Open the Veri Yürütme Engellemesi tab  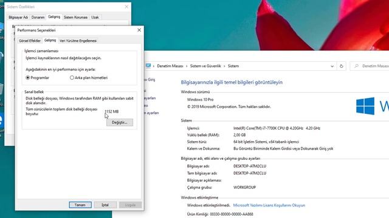pyautogui.click(x=78, y=41)
